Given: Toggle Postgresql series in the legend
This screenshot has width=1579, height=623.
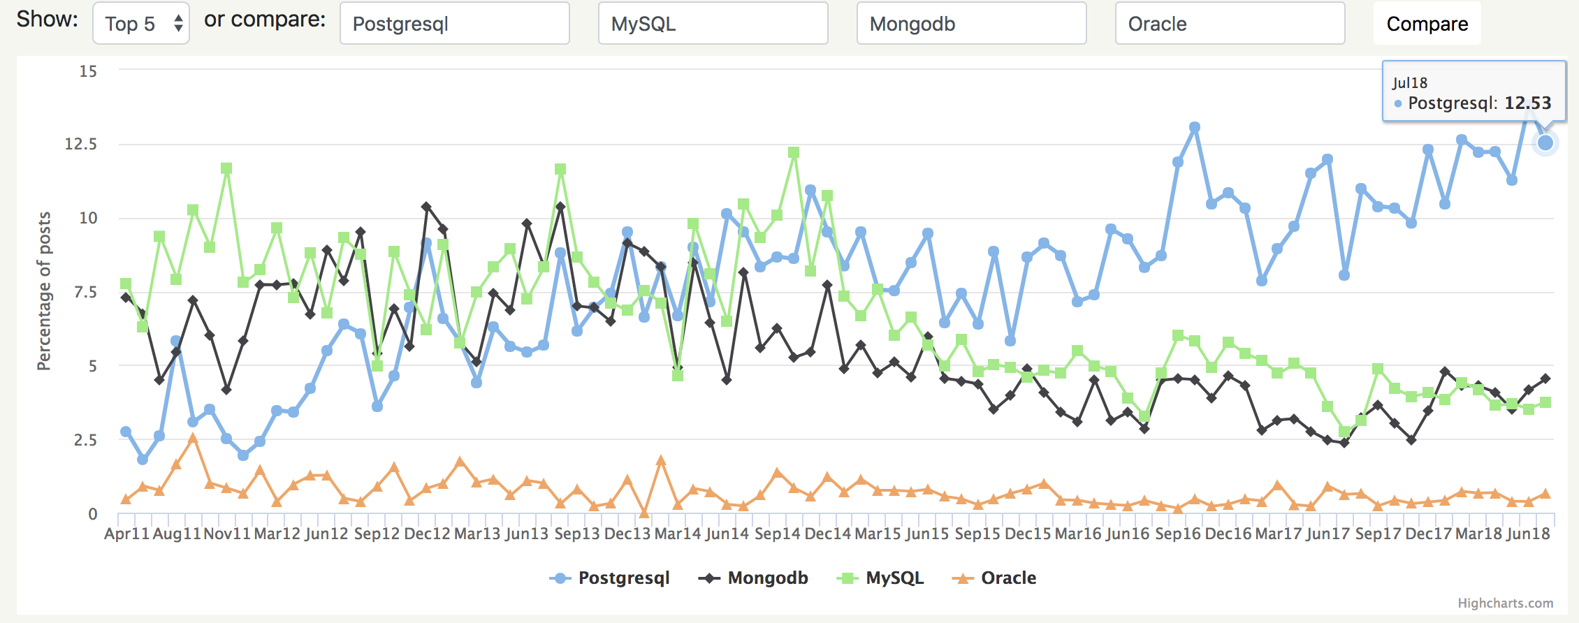Looking at the screenshot, I should (x=623, y=578).
